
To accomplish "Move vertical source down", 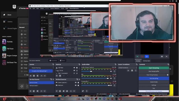I will tap(74, 91).
